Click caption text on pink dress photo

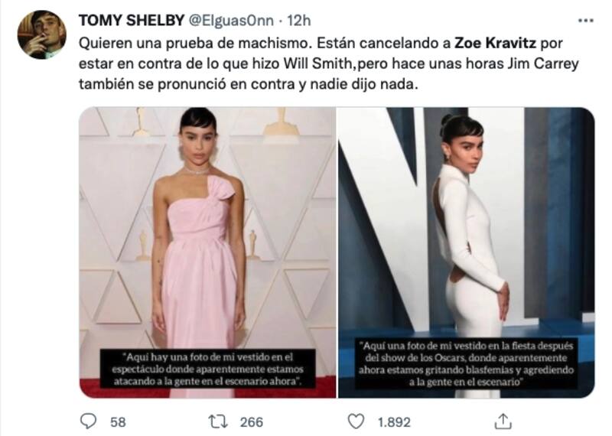click(x=207, y=369)
